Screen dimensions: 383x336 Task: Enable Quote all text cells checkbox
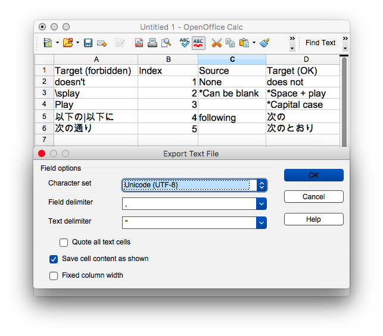pos(64,243)
